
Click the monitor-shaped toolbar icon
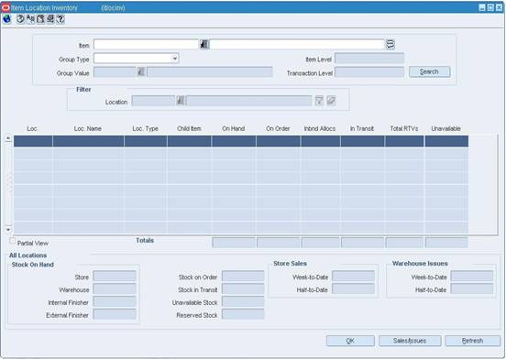tap(50, 19)
